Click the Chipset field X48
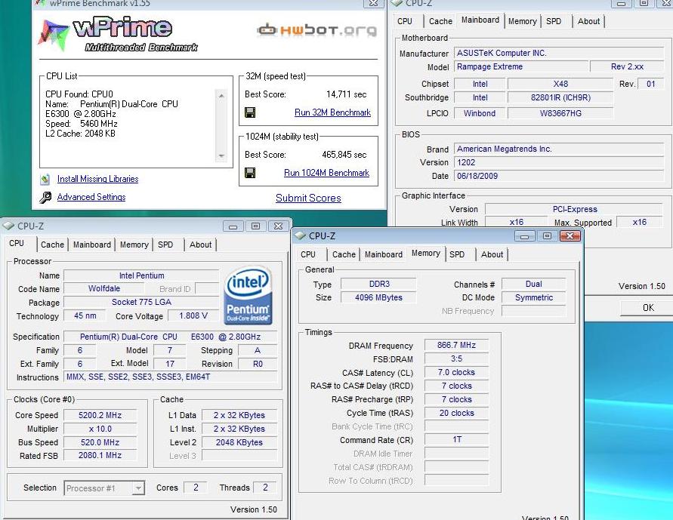 tap(560, 84)
